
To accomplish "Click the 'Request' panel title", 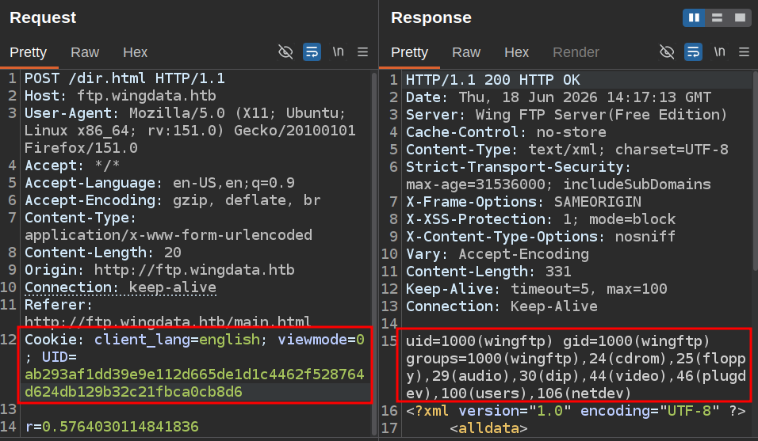I will (x=43, y=17).
